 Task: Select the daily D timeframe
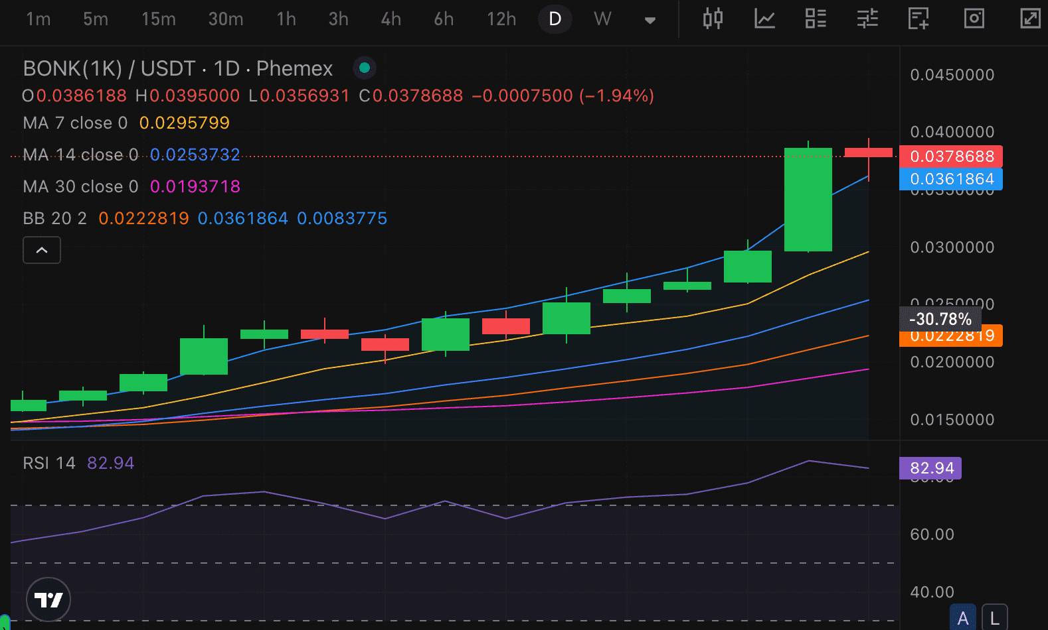tap(555, 19)
